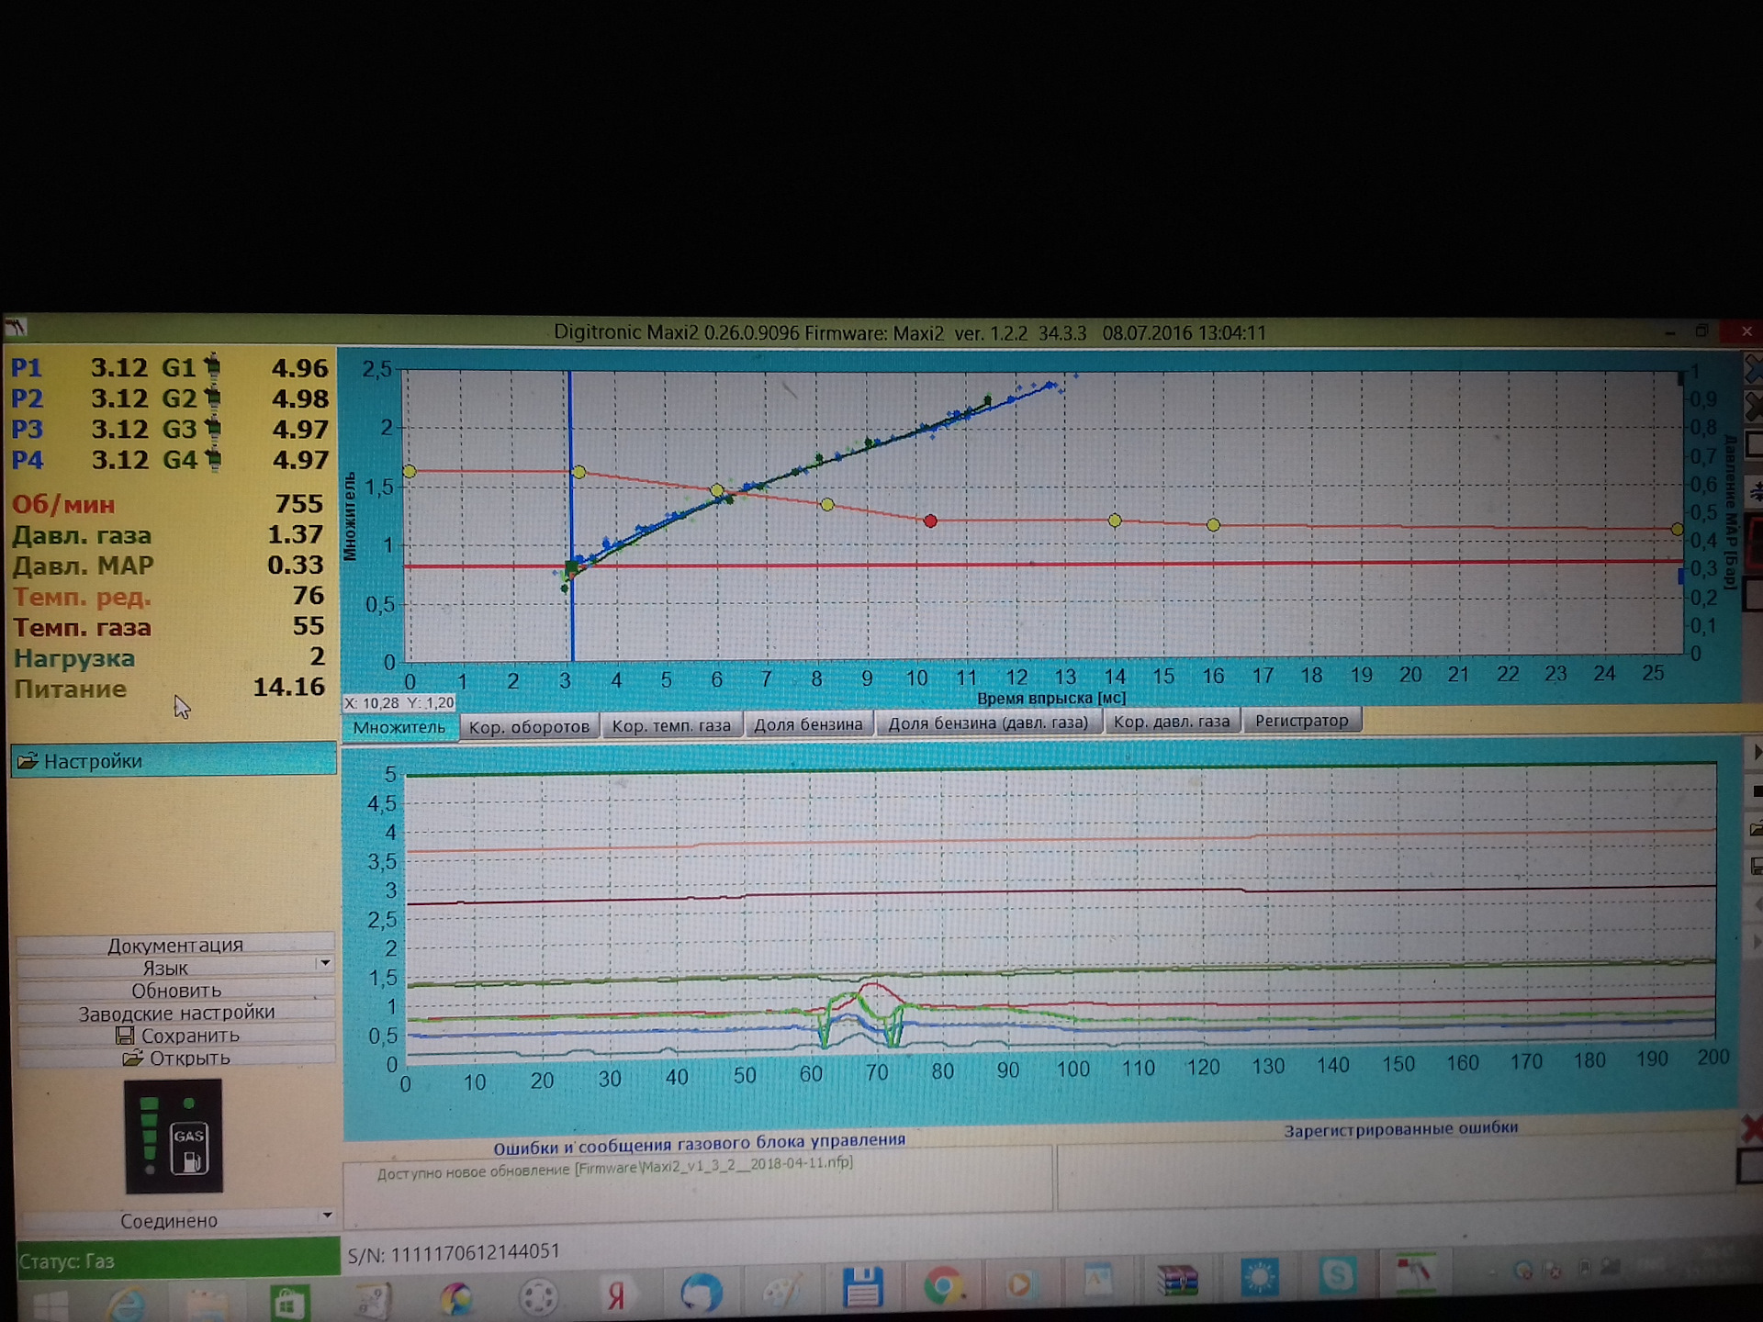
Task: Open Доля бензина (давл. газа) tab
Action: pos(988,723)
